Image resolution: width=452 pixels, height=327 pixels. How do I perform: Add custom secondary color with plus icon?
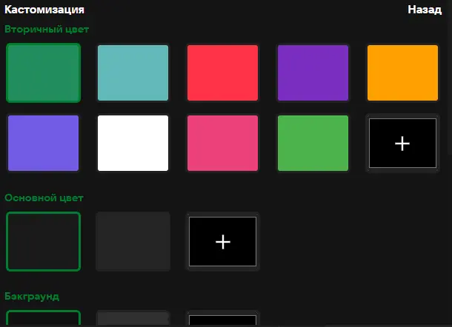click(402, 143)
